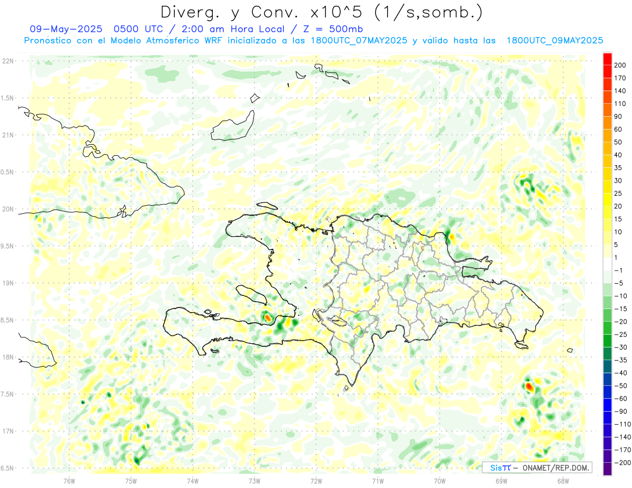632x488 pixels.
Task: Click the '140' value on the color scale
Action: click(x=620, y=91)
